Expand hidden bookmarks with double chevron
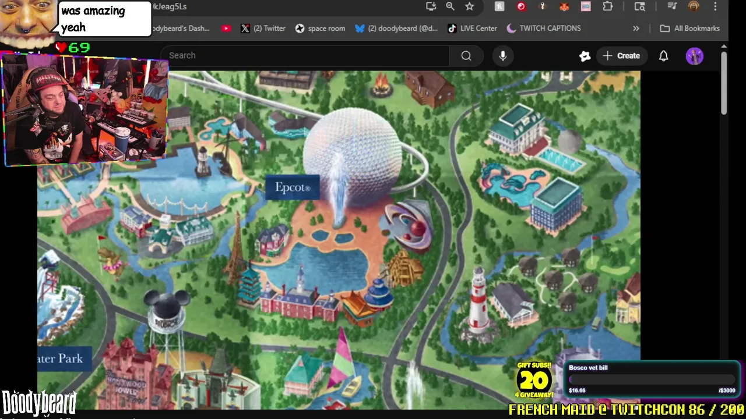The height and width of the screenshot is (419, 746). tap(636, 28)
